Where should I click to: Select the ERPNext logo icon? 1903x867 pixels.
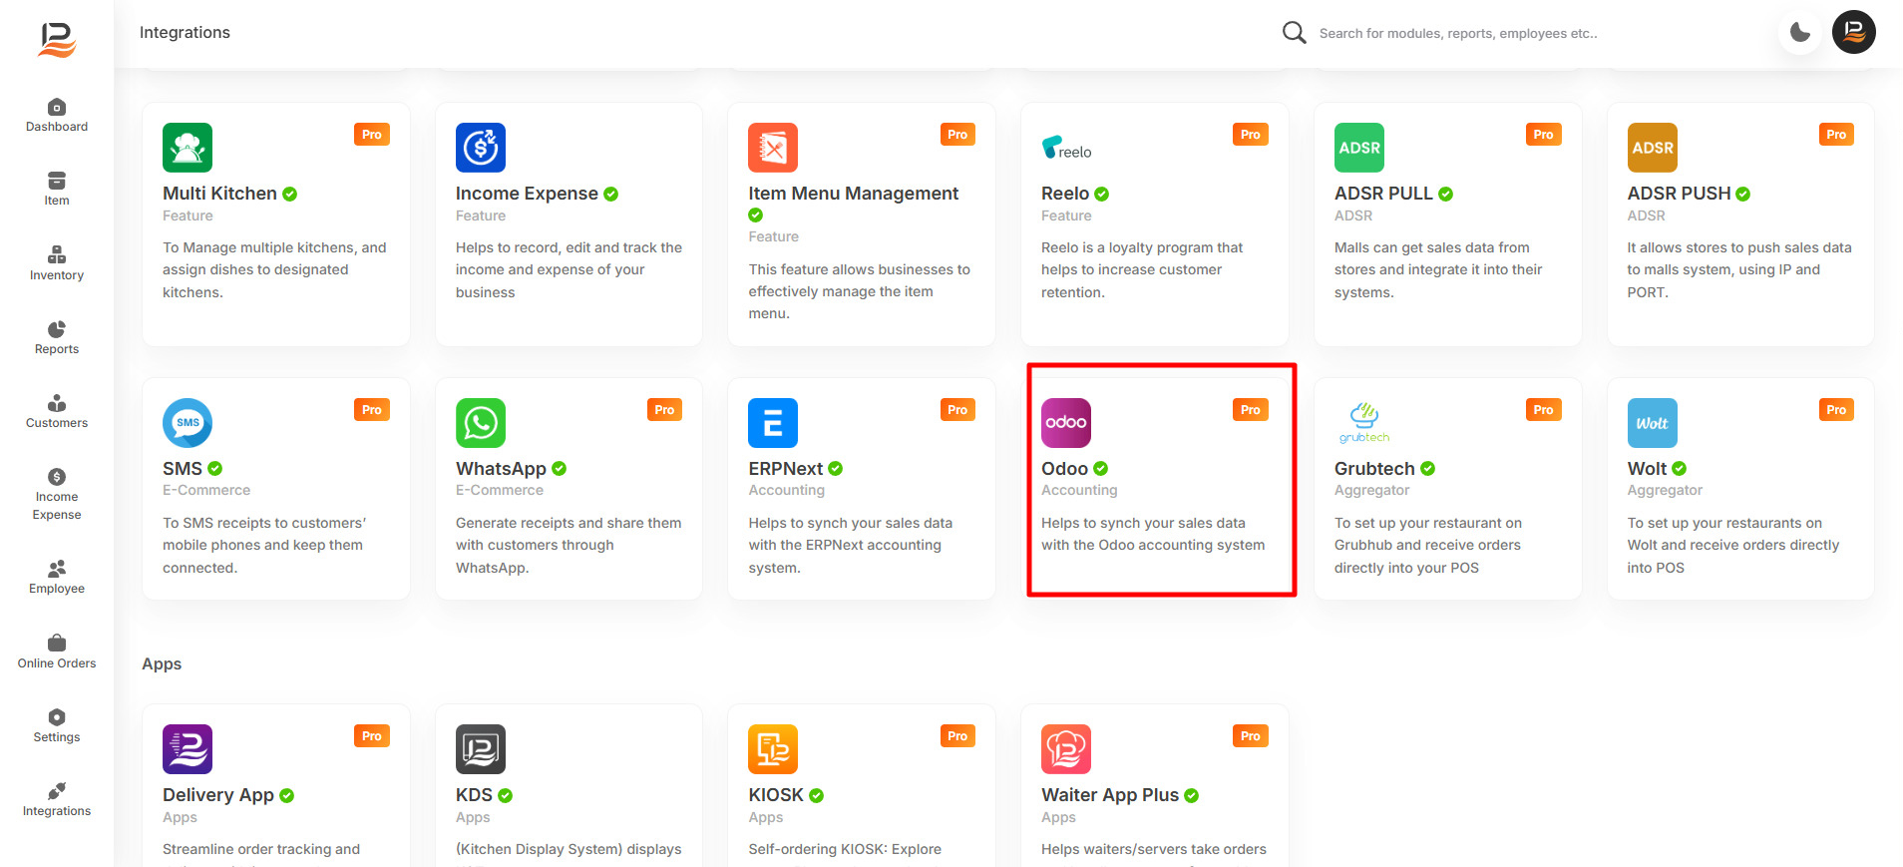coord(773,423)
